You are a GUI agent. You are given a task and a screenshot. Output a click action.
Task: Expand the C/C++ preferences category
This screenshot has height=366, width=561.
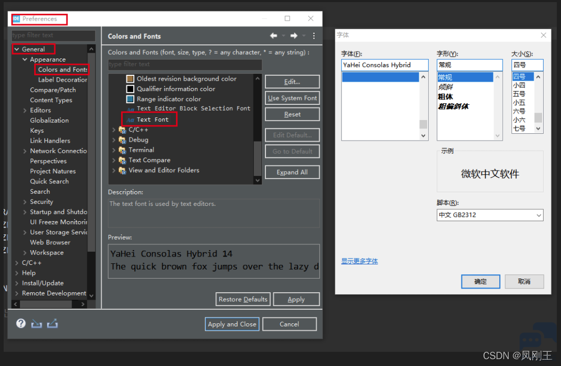16,263
